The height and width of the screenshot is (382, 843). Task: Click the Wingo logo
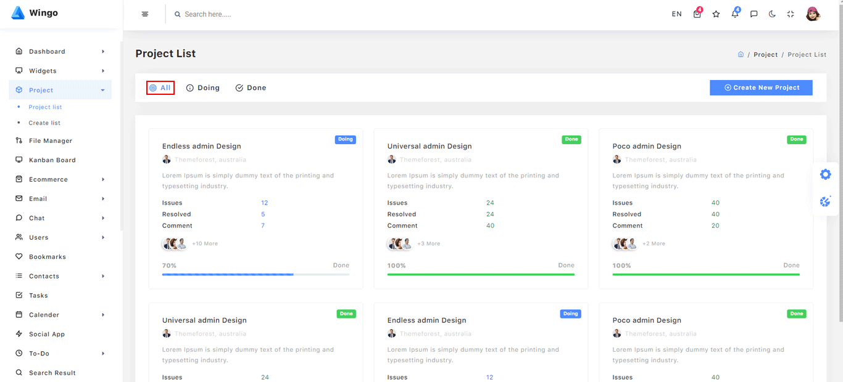pyautogui.click(x=35, y=13)
